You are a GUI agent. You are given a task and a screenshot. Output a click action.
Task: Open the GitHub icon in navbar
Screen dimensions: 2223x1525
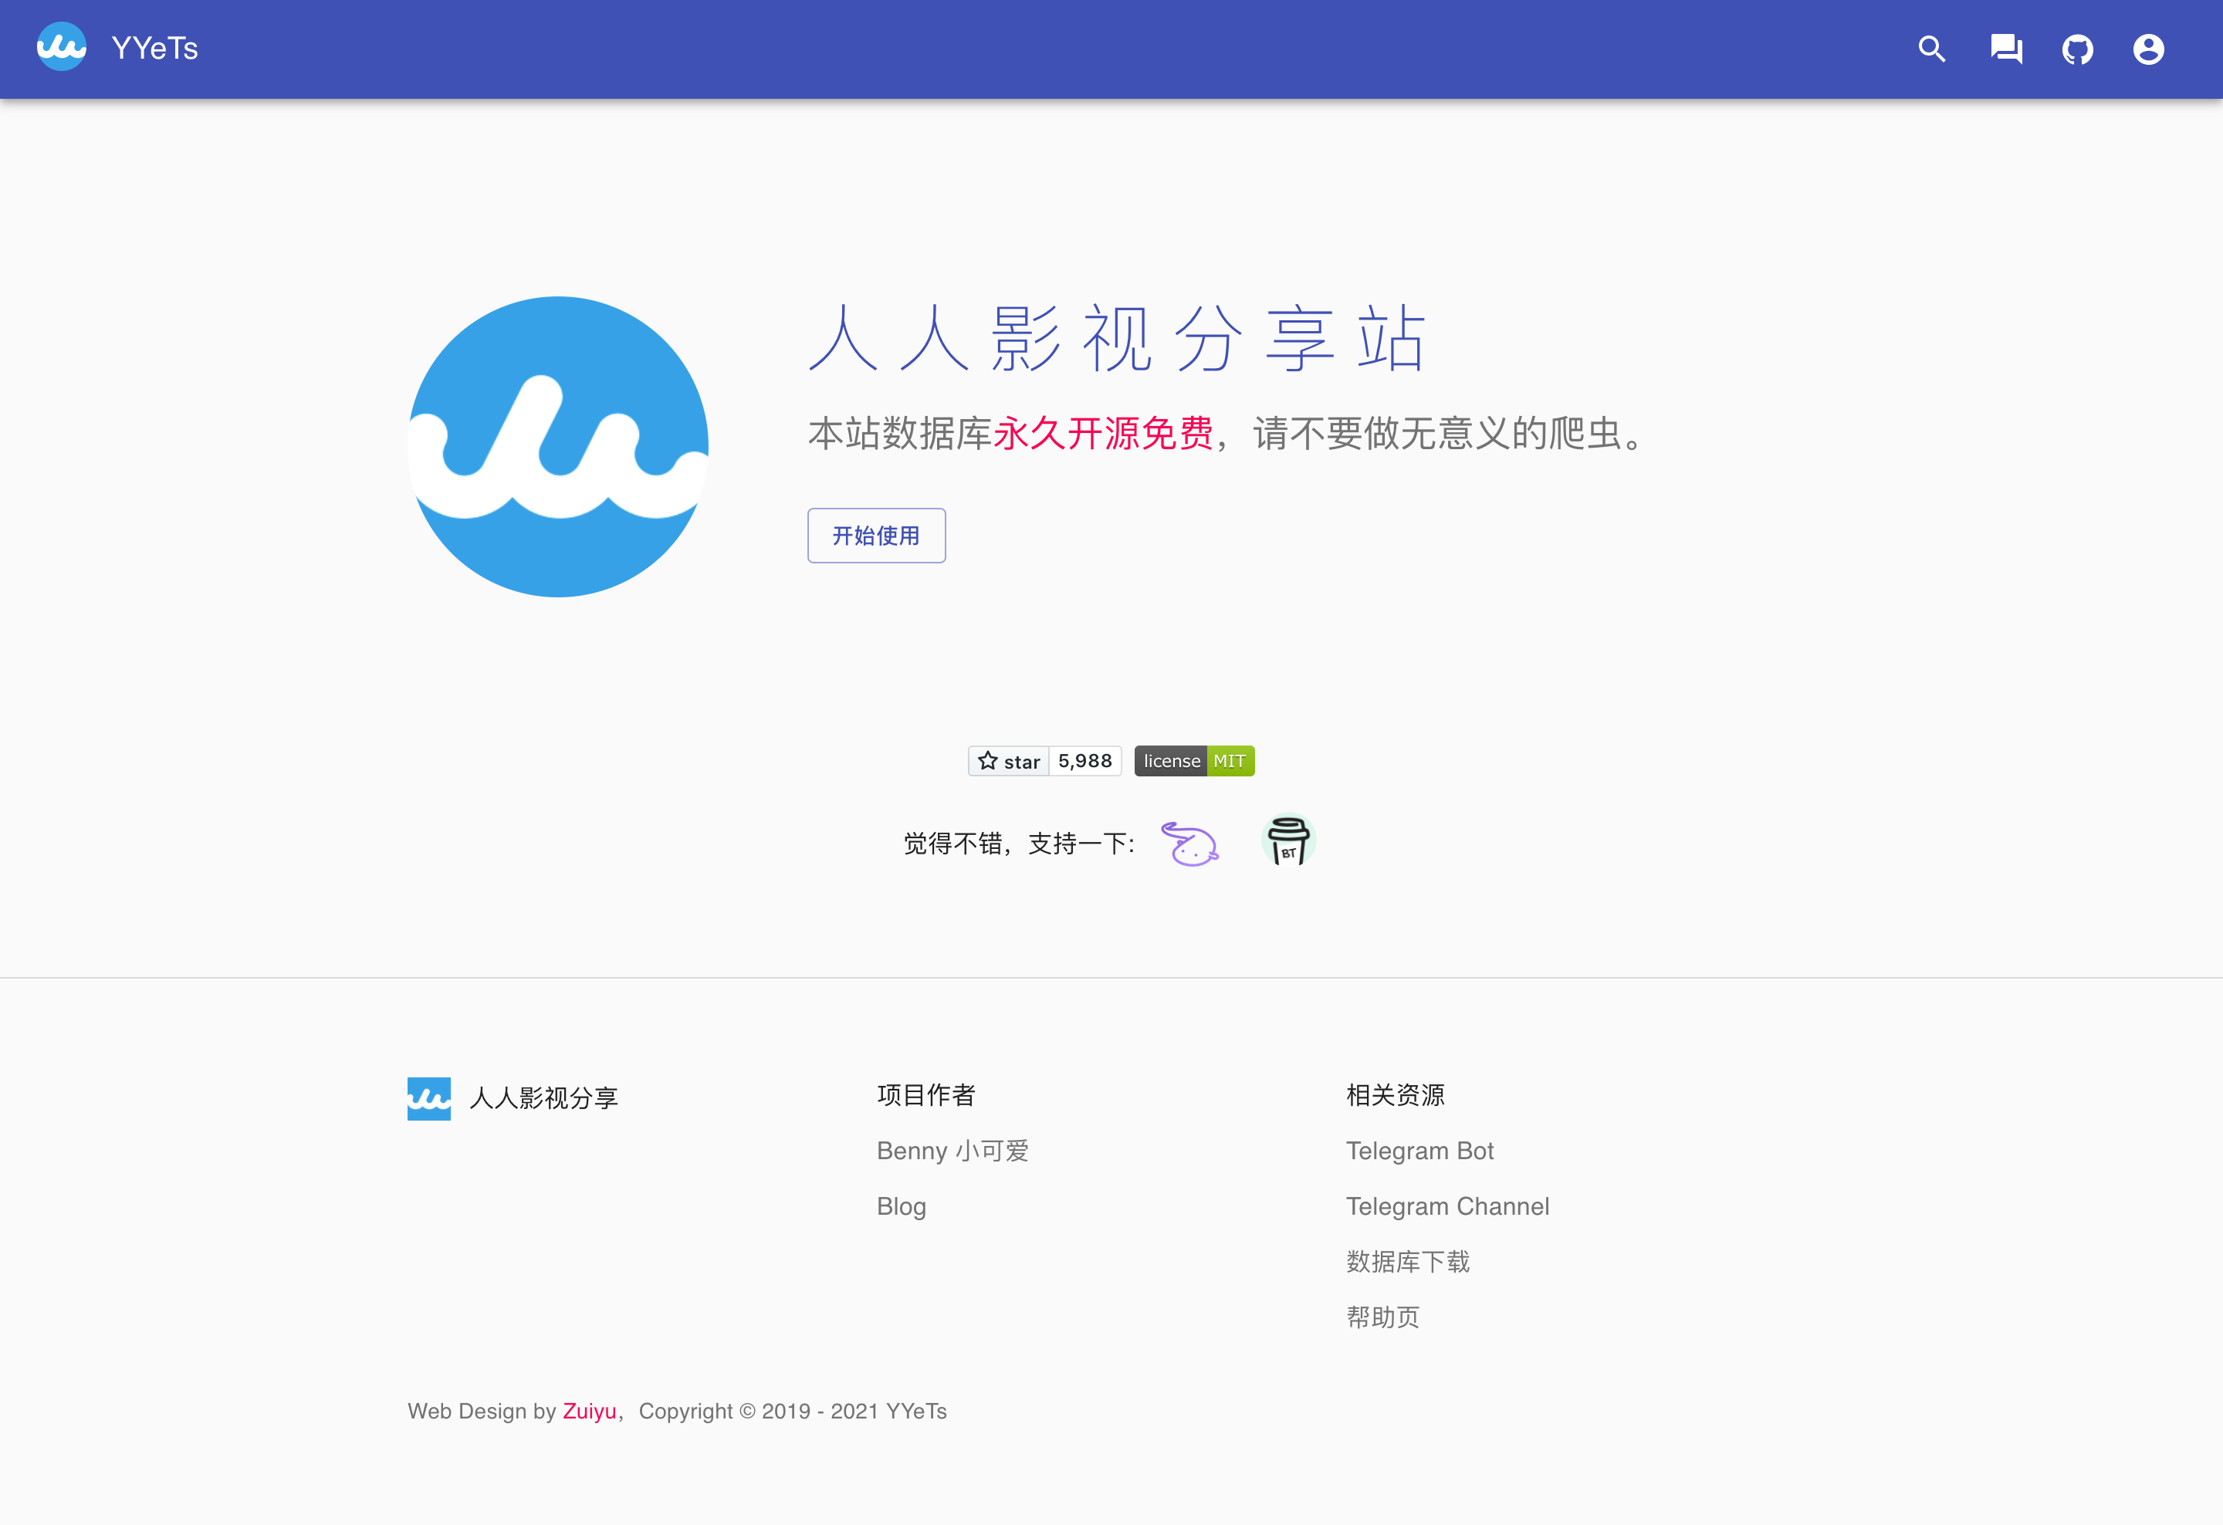click(x=2076, y=49)
